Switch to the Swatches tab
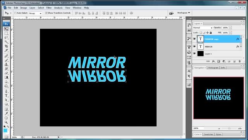 [x=208, y=134]
